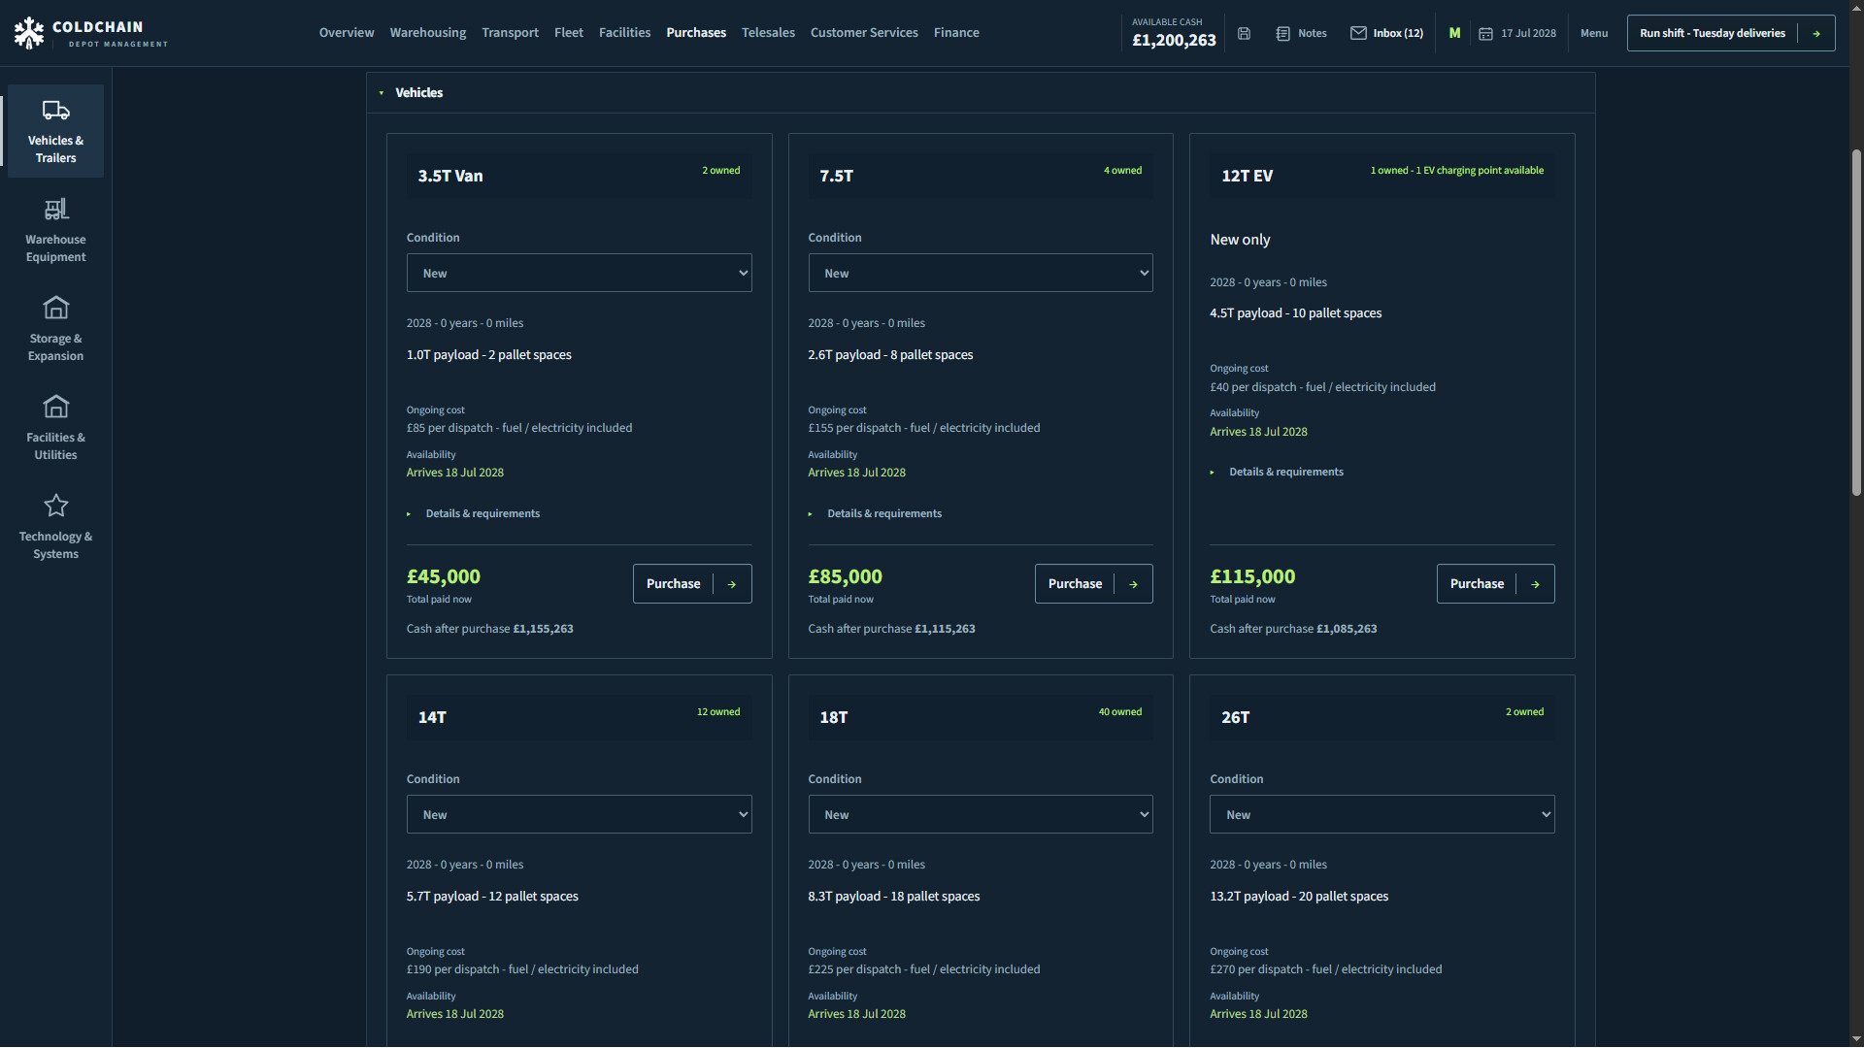Collapse the Vehicles section header

pyautogui.click(x=981, y=92)
